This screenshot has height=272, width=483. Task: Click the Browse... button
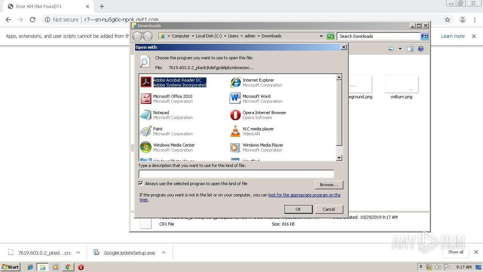(x=329, y=185)
